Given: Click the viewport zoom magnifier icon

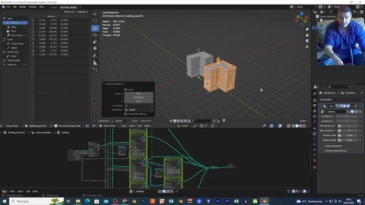Looking at the screenshot, I should point(307,29).
